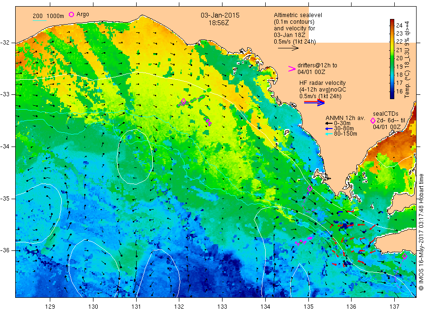The height and width of the screenshot is (313, 427).
Task: Click the latitude label '-32'
Action: pyautogui.click(x=5, y=43)
